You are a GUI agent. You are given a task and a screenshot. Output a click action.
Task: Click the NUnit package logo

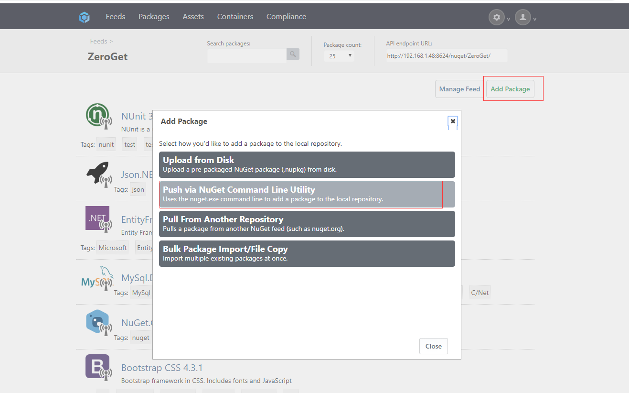[x=98, y=117]
